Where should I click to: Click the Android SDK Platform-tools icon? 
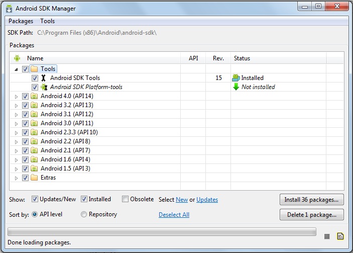pos(43,87)
